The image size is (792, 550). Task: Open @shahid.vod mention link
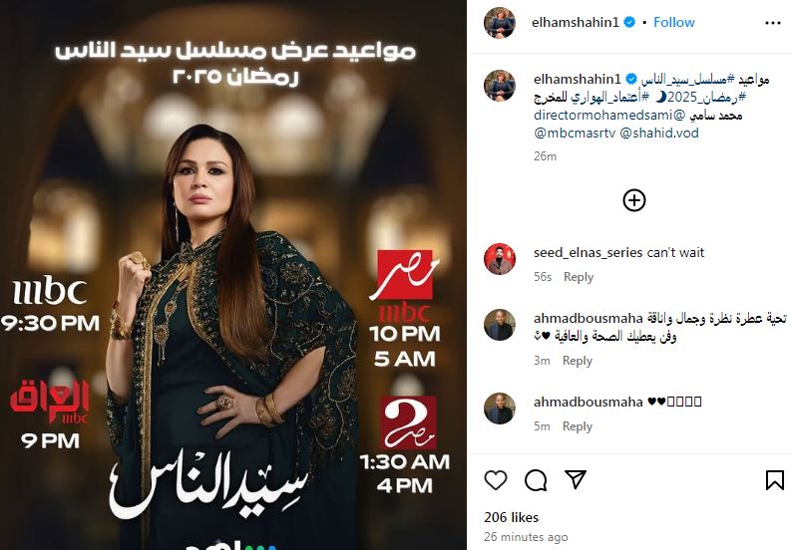pos(659,134)
